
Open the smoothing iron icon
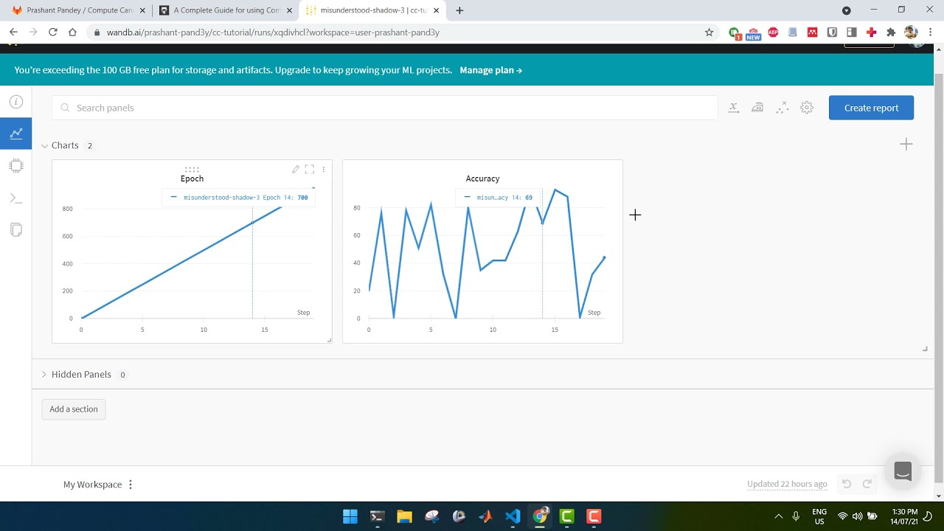[757, 108]
